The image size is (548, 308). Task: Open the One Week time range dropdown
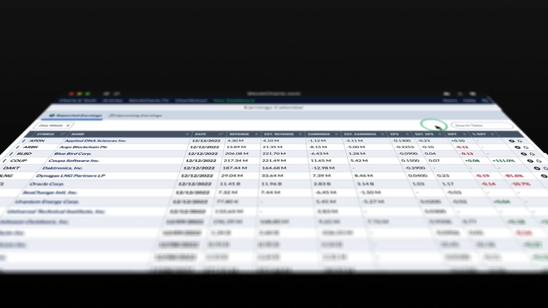coord(54,125)
